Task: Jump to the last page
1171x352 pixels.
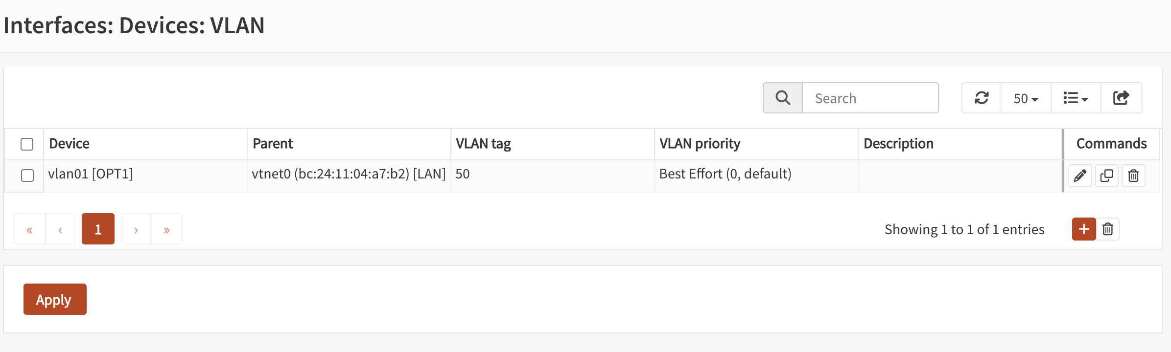Action: 166,229
